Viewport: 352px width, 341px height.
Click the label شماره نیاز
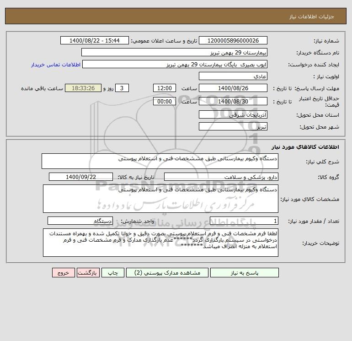pyautogui.click(x=326, y=41)
